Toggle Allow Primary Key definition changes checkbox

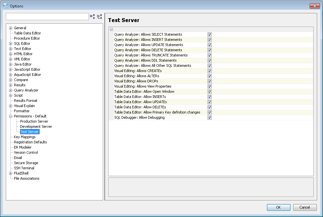(209, 112)
